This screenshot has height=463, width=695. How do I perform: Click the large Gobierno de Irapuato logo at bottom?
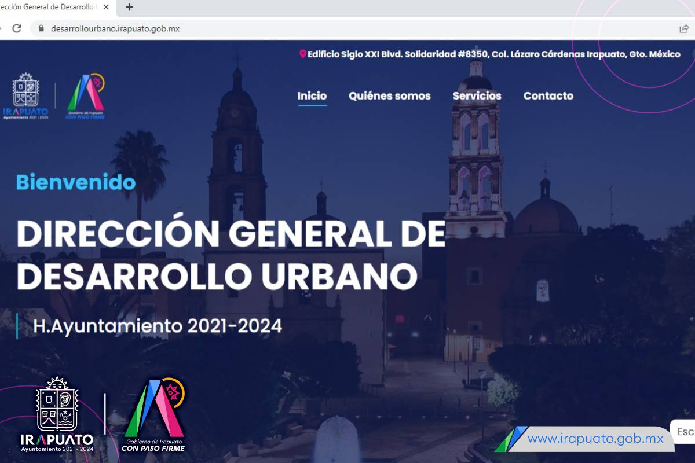[x=153, y=416]
